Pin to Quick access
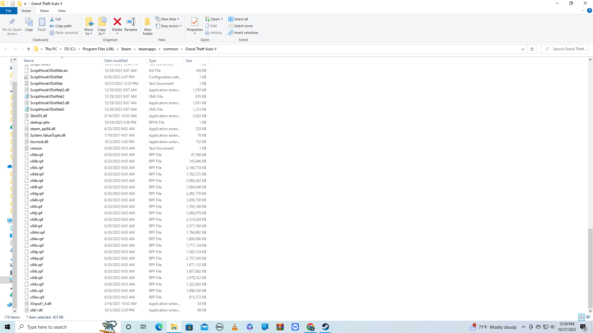Viewport: 593px width, 333px height. click(12, 26)
